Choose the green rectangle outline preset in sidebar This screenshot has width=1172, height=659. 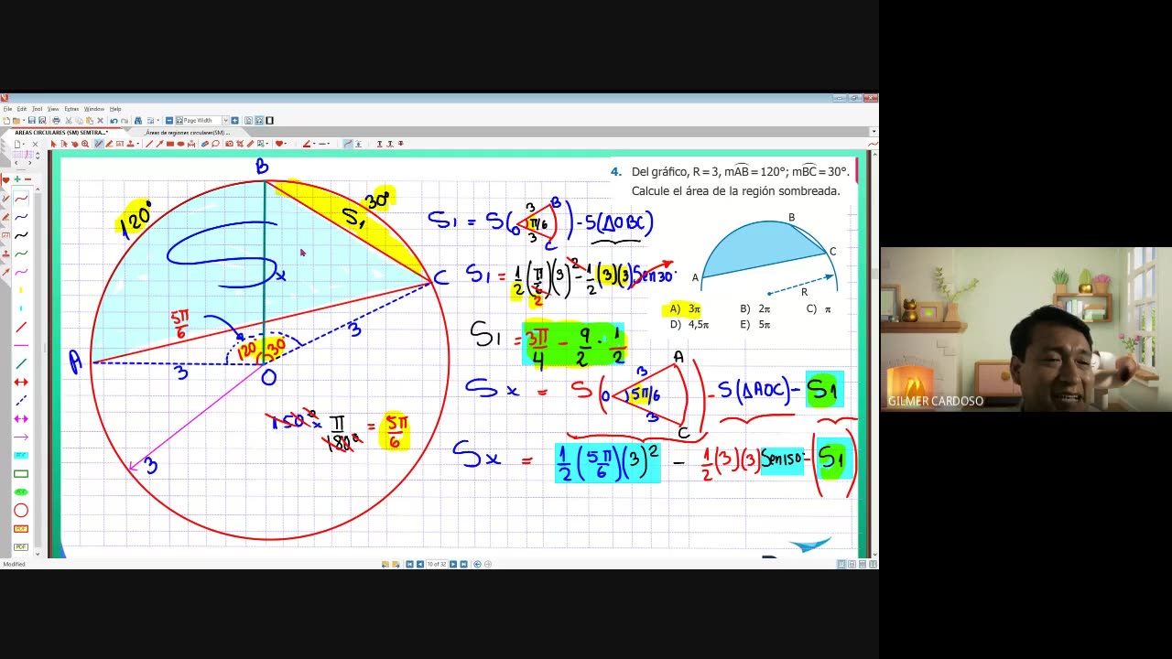(21, 473)
